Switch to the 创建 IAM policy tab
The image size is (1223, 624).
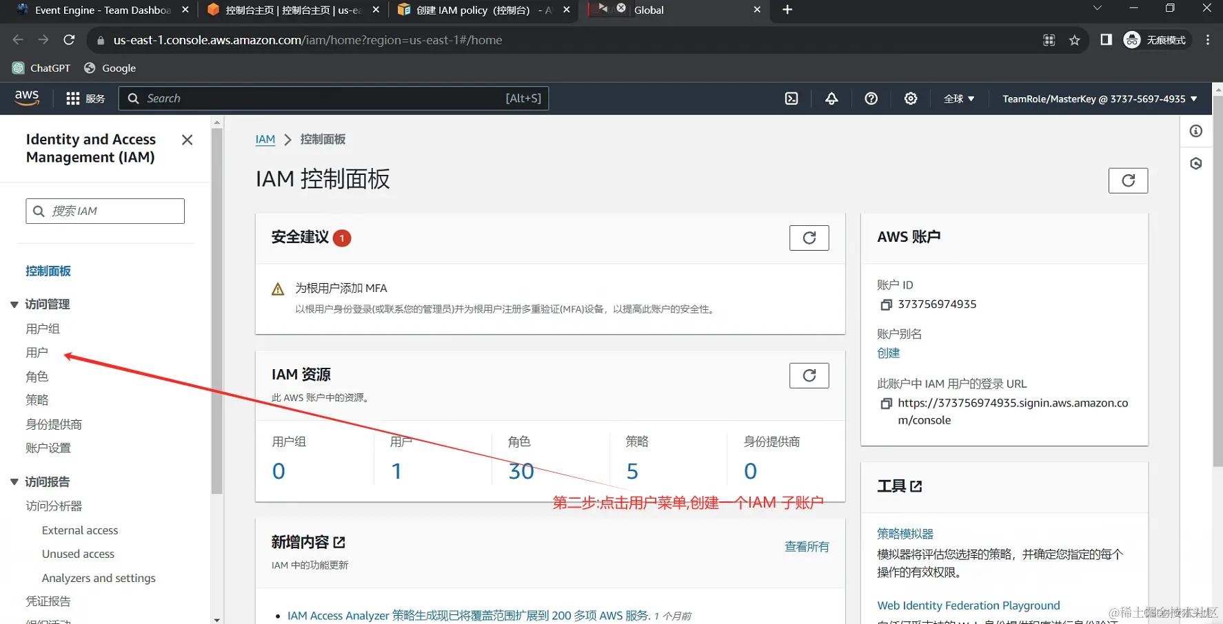click(483, 10)
